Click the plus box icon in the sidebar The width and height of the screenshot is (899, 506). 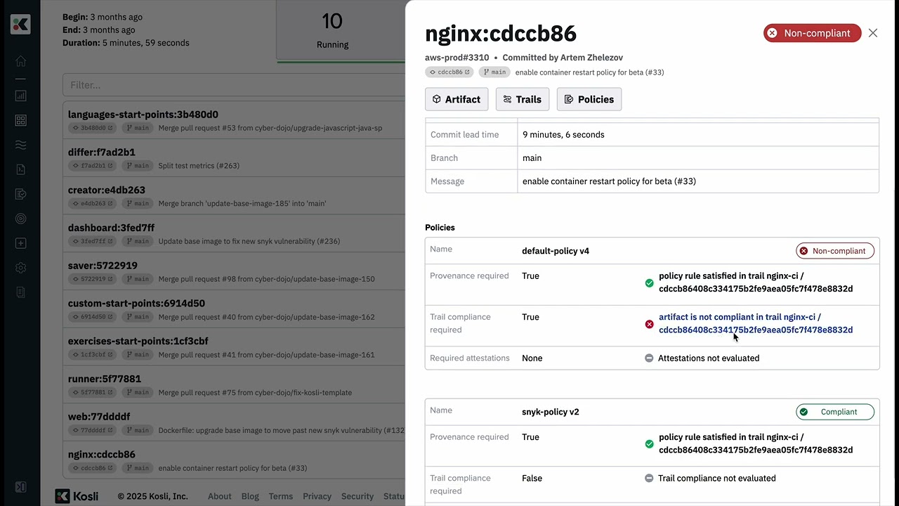[20, 243]
